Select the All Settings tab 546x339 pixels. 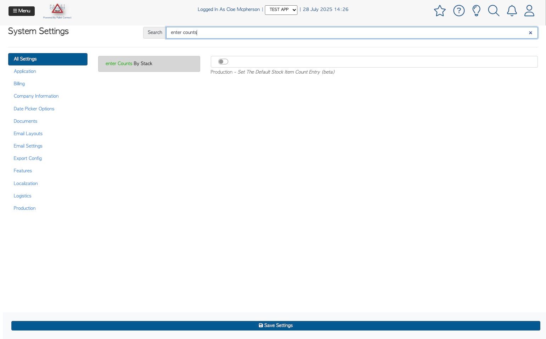click(48, 59)
